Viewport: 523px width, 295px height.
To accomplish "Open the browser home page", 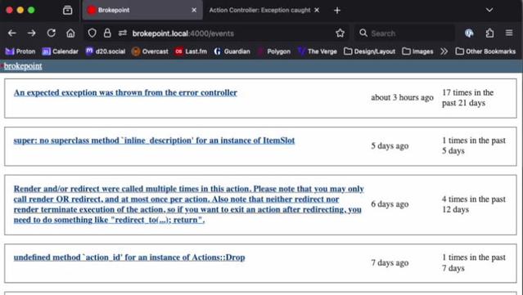I will 70,33.
